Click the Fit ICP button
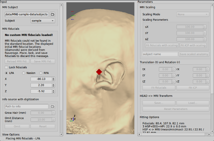The image size is (214, 141). pos(193,88)
